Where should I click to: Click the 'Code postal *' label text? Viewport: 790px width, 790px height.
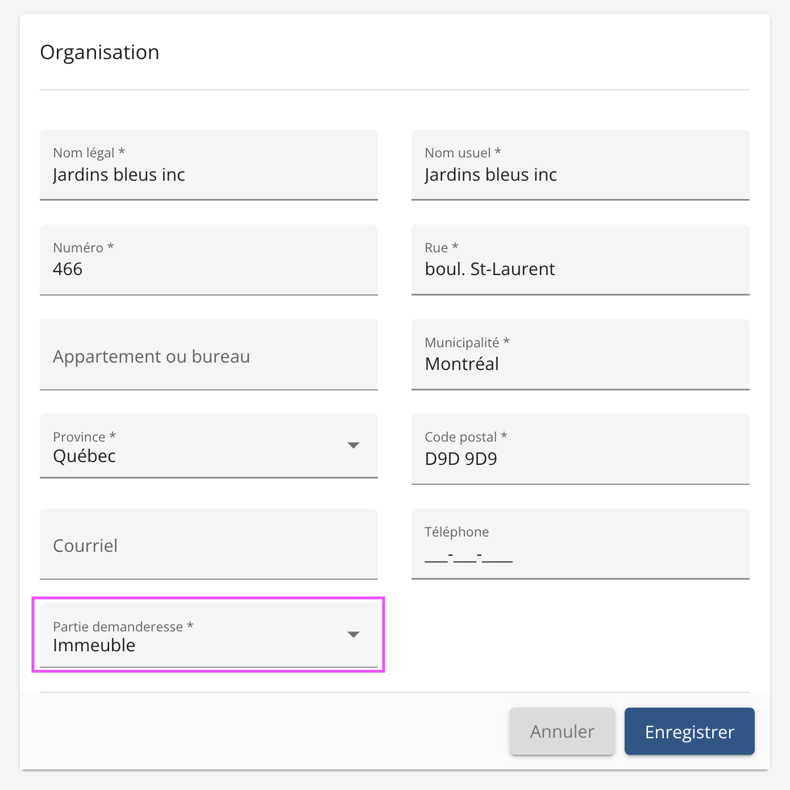465,437
